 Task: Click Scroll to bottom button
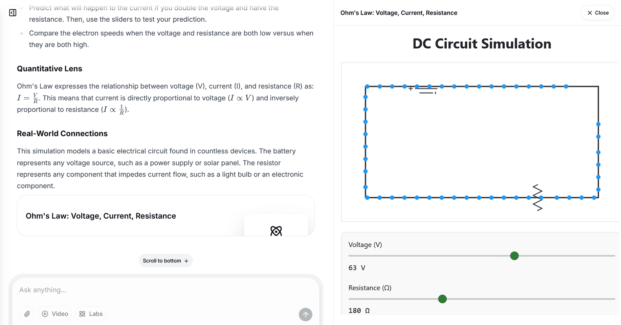point(165,261)
